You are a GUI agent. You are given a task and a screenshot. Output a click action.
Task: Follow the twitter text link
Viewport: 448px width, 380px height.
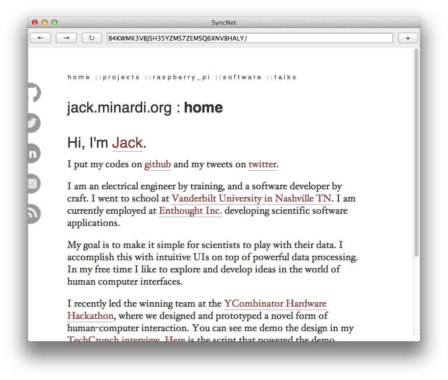pos(262,164)
